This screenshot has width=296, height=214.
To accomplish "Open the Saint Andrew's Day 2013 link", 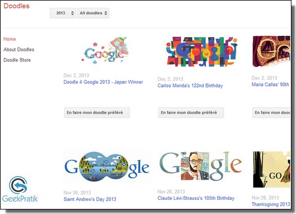I will click(90, 199).
